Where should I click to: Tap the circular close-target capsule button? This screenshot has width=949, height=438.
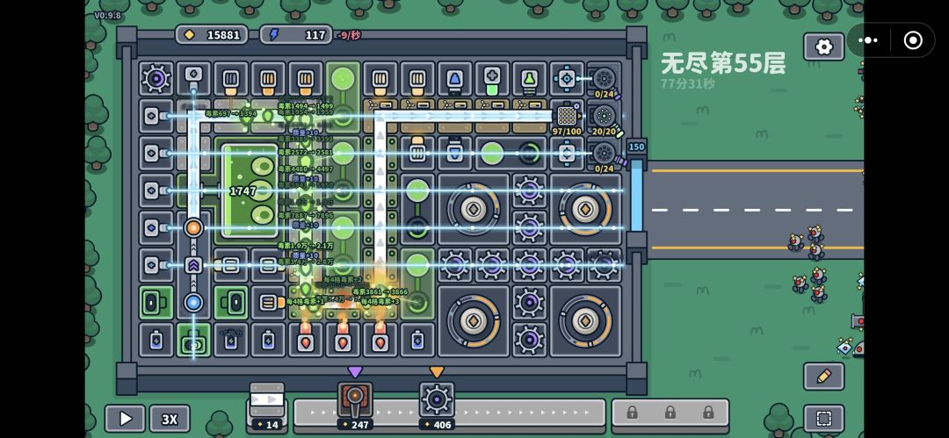[x=913, y=40]
